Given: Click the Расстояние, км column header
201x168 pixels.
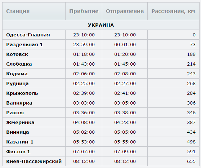Looking at the screenshot, I should tap(173, 11).
